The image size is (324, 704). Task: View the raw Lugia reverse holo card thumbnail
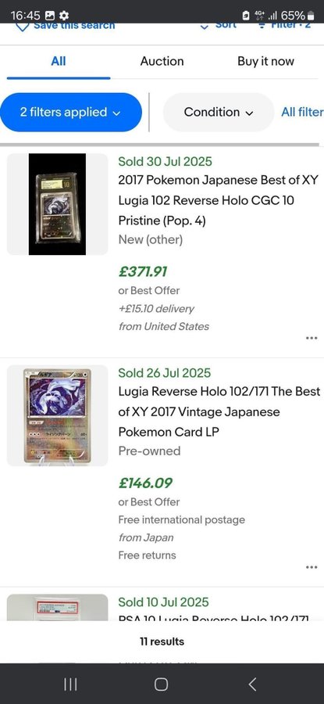pyautogui.click(x=57, y=415)
